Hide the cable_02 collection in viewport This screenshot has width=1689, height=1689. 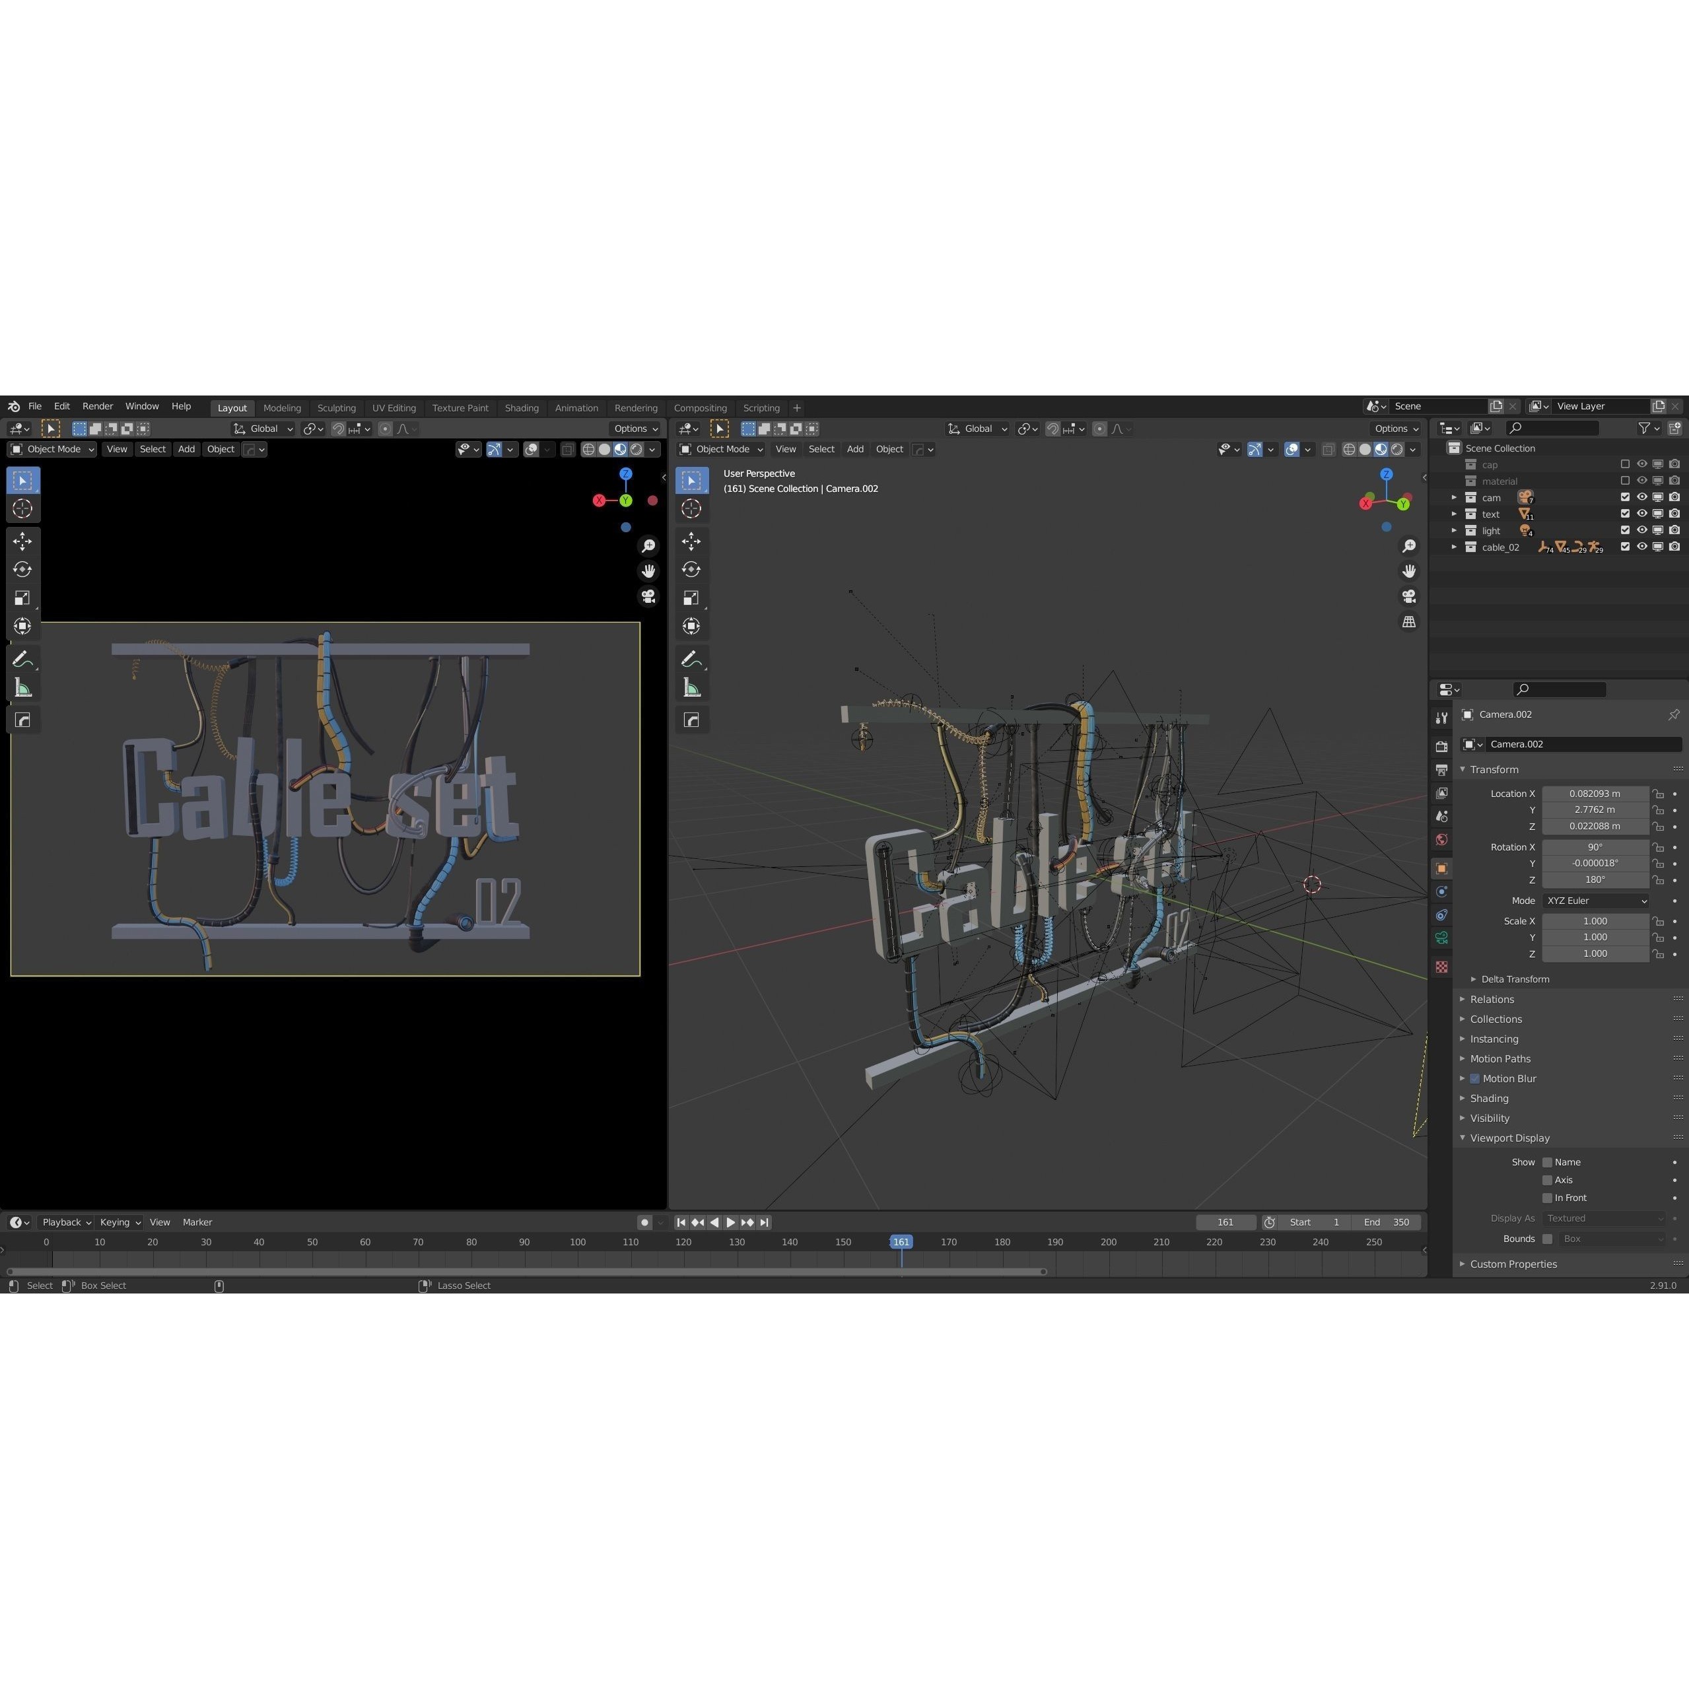point(1642,547)
